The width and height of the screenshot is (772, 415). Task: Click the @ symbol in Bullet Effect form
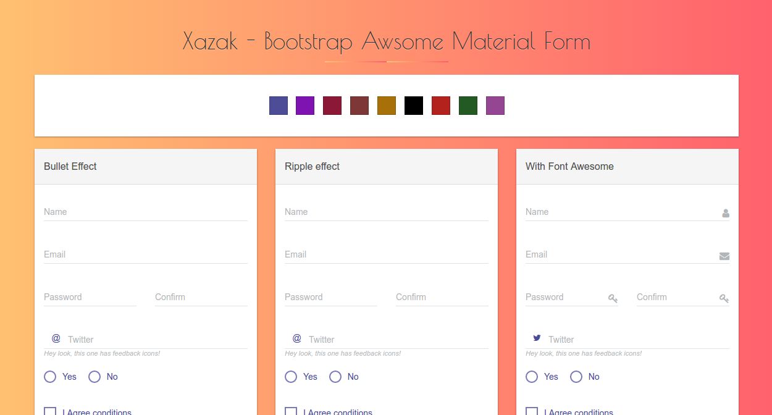[56, 338]
